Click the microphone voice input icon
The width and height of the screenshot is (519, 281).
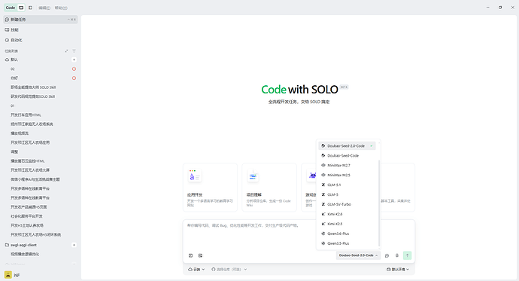tap(397, 255)
